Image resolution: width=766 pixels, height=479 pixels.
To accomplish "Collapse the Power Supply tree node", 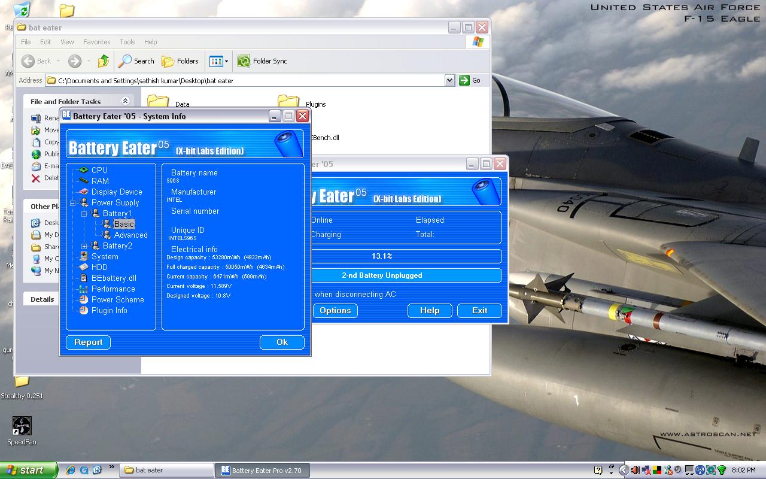I will pyautogui.click(x=73, y=203).
